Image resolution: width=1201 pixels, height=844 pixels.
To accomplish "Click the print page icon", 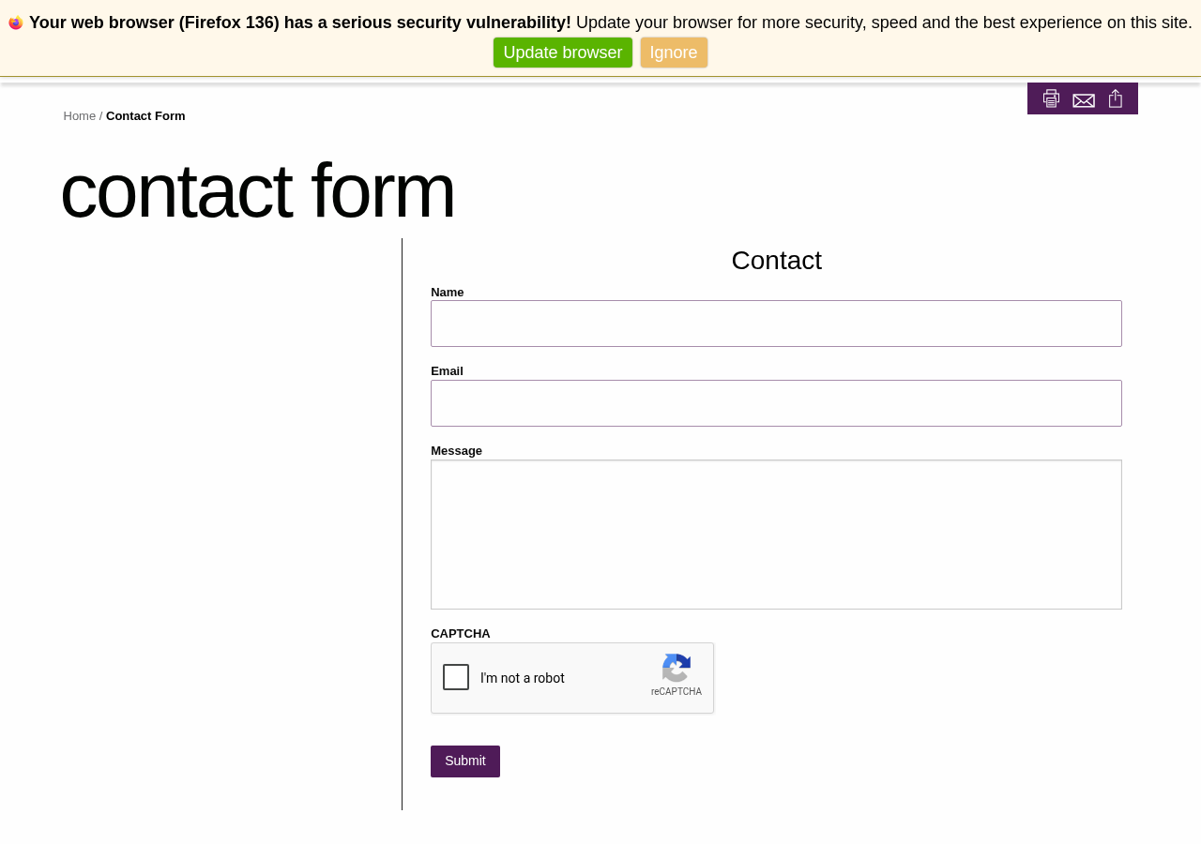I will pos(1051,98).
